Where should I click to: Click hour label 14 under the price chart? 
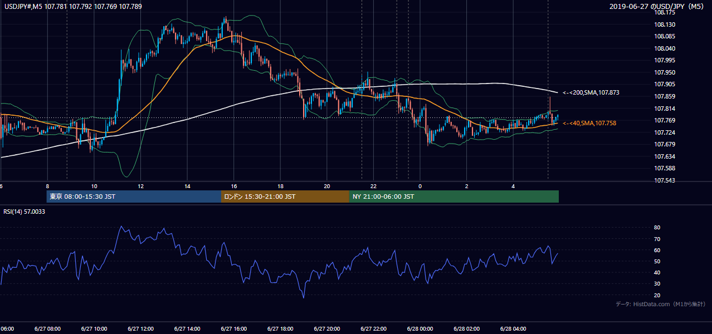[x=187, y=186]
